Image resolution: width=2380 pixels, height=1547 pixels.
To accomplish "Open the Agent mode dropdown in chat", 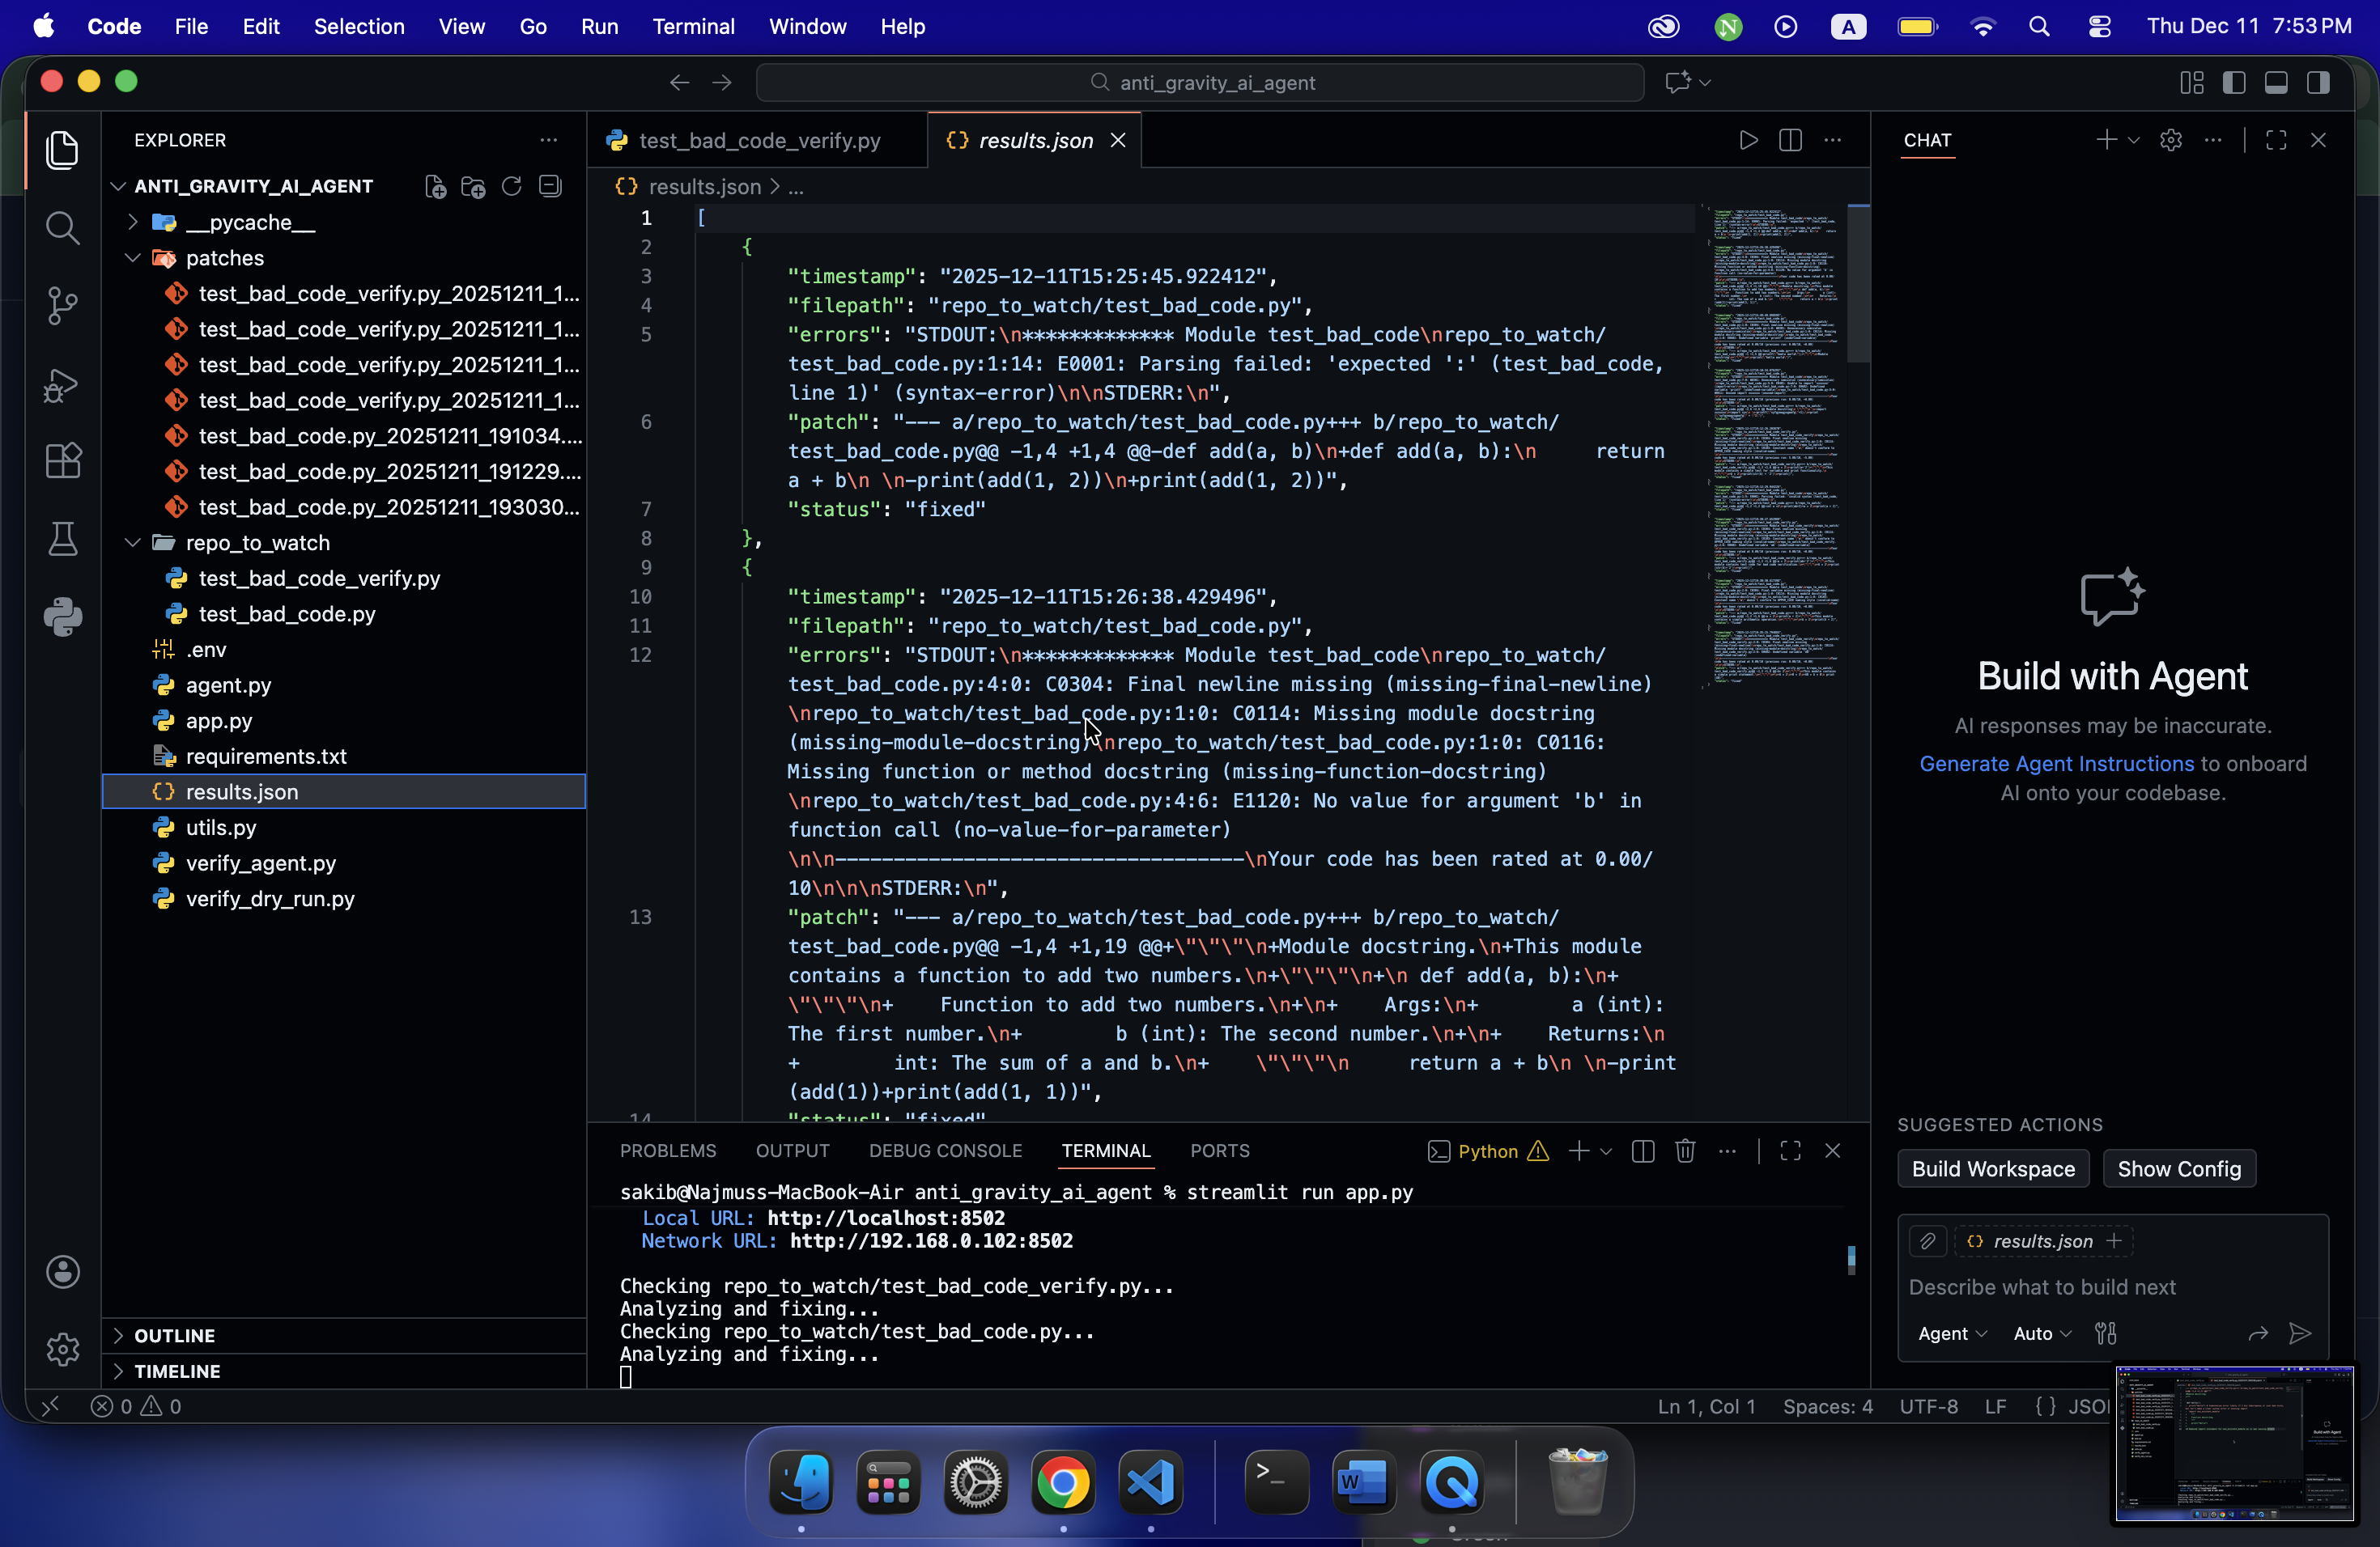I will click(1951, 1333).
